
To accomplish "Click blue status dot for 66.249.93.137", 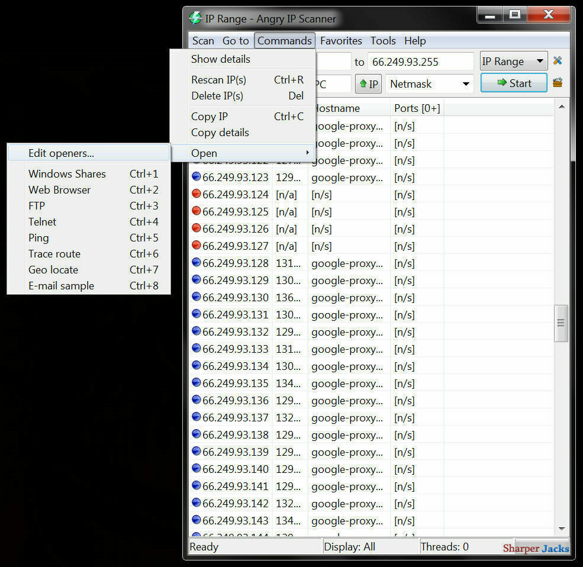I will pos(197,417).
